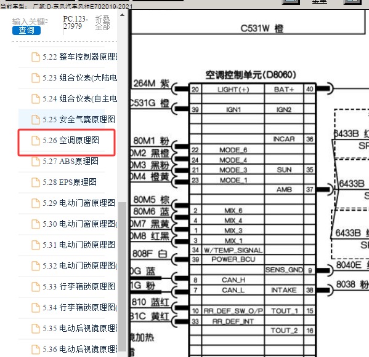Click document icon of 5.26 entry
The height and width of the screenshot is (357, 369).
pyautogui.click(x=36, y=141)
